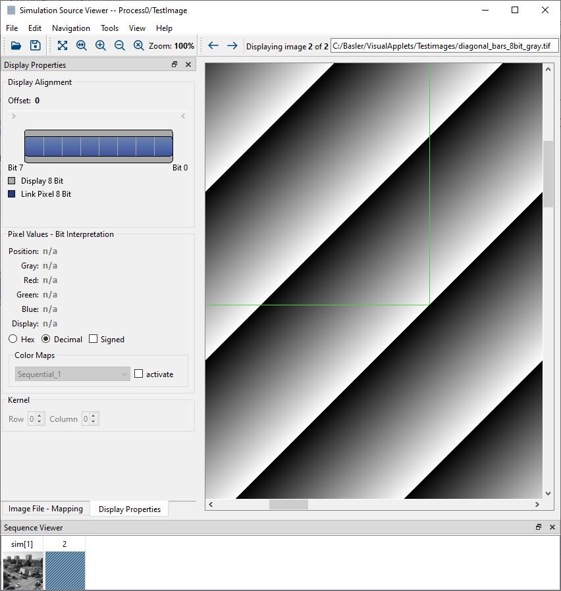The image size is (561, 591).
Task: Open the Tools menu
Action: point(109,28)
